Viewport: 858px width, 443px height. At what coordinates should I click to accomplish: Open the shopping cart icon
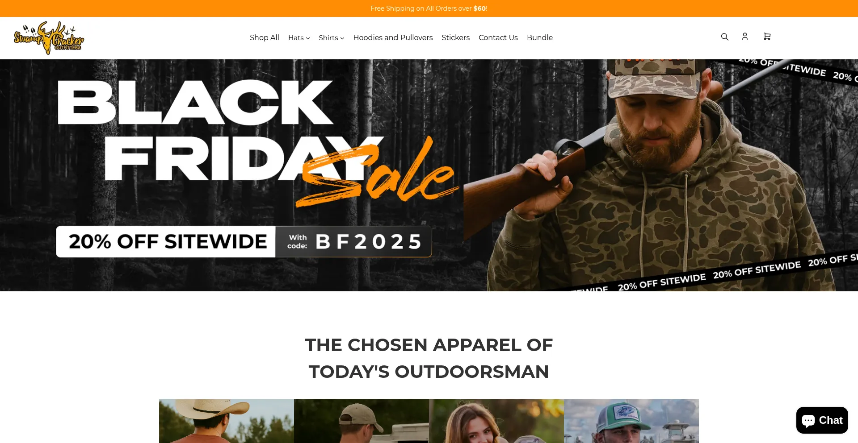coord(767,37)
